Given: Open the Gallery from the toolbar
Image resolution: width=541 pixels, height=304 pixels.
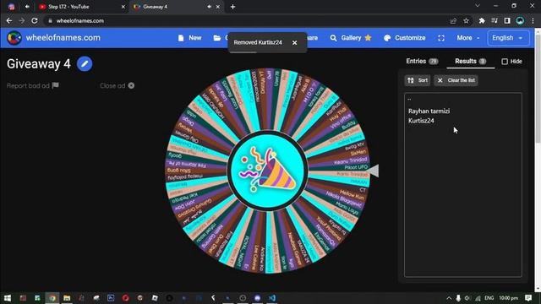Looking at the screenshot, I should 351,38.
